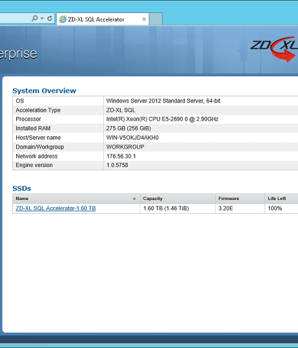Select the Network address value 176.56.30.1
Image resolution: width=298 pixels, height=348 pixels.
[x=121, y=156]
